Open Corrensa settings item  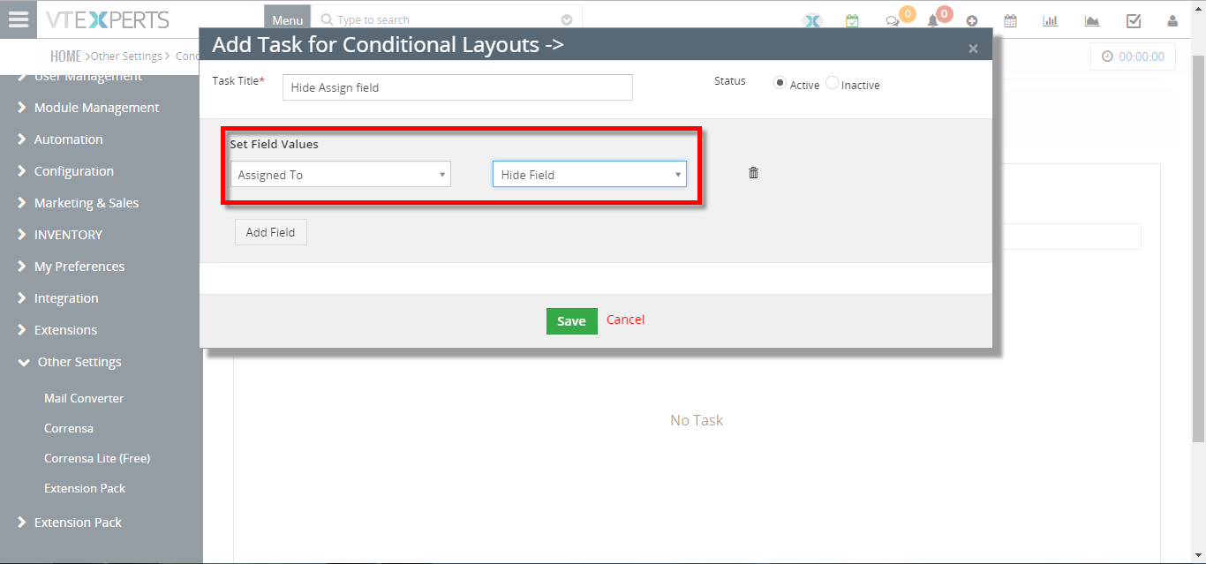click(x=69, y=428)
